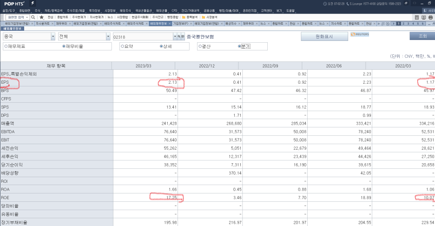Switch to the 지수차트 tab
The image size is (435, 226).
pyautogui.click(x=336, y=24)
